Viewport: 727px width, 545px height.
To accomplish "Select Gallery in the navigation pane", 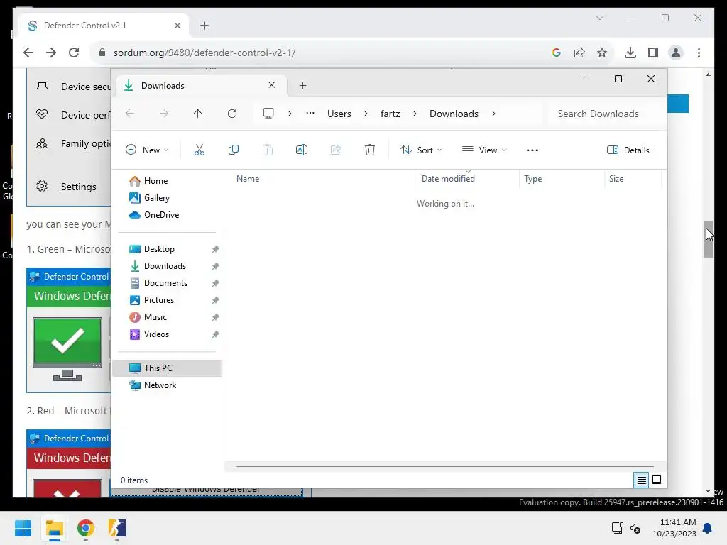I will (168, 198).
